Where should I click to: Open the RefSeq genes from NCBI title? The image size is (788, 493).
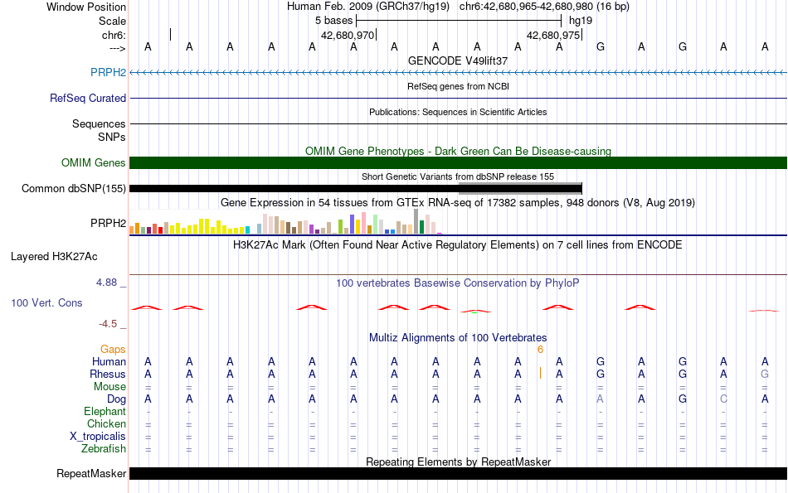(458, 86)
